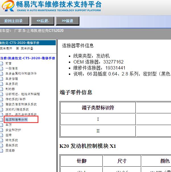Click table cell with identifier I

(98, 119)
